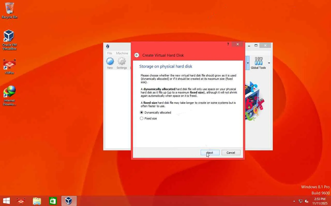
Task: Open the Machine menu in VirtualBox Manager
Action: point(122,53)
